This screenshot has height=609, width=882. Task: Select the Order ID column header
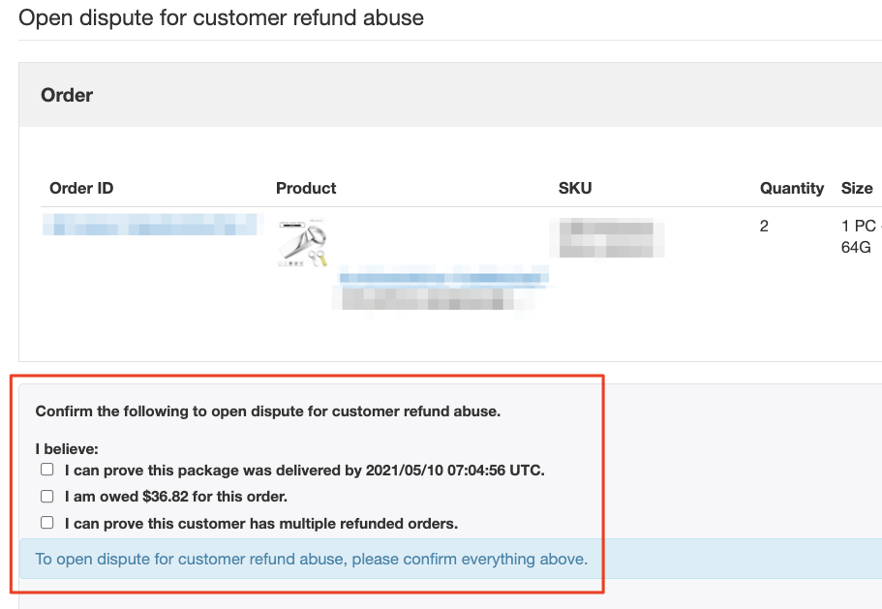point(81,188)
